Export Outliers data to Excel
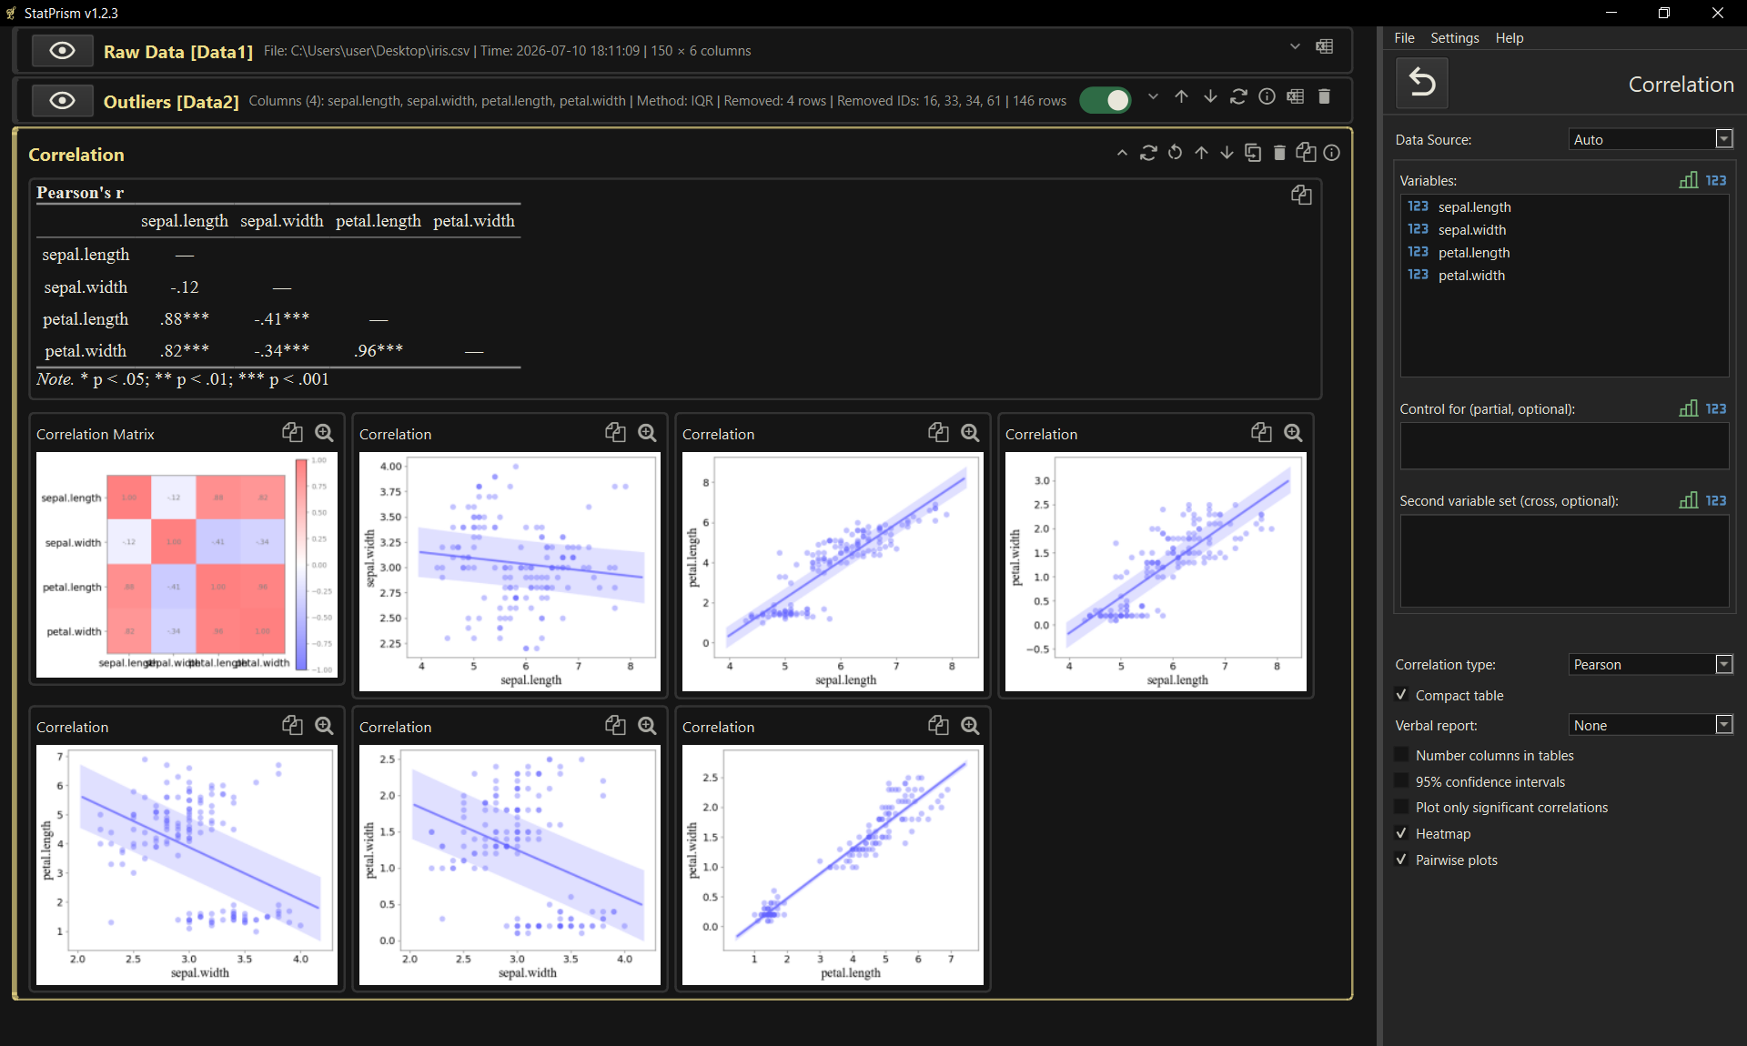The image size is (1747, 1046). point(1296,97)
